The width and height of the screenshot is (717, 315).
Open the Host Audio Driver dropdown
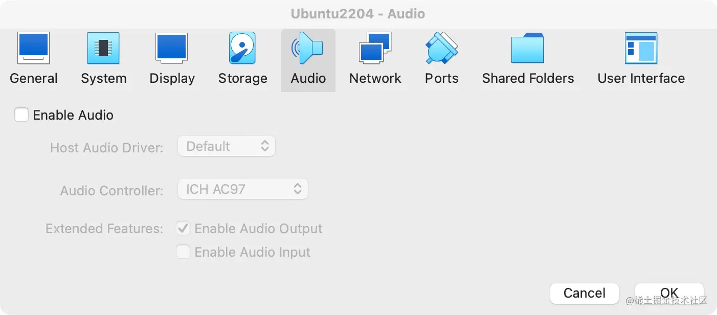[226, 146]
